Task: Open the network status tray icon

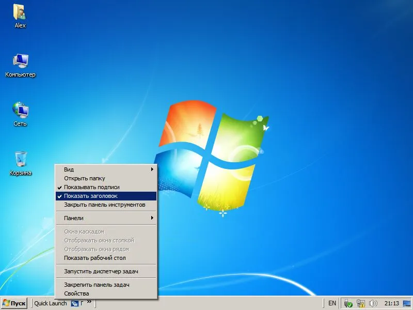Action: 361,303
